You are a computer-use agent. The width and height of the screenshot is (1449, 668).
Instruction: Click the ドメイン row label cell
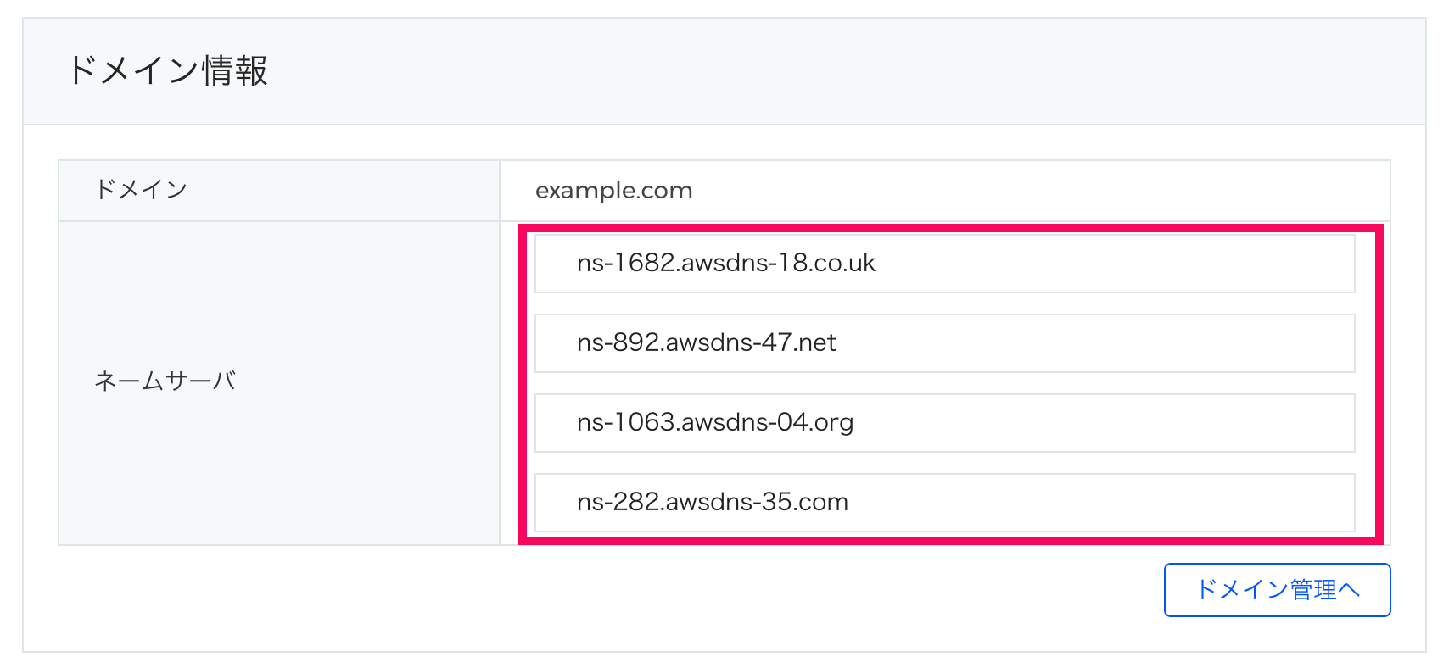point(279,191)
